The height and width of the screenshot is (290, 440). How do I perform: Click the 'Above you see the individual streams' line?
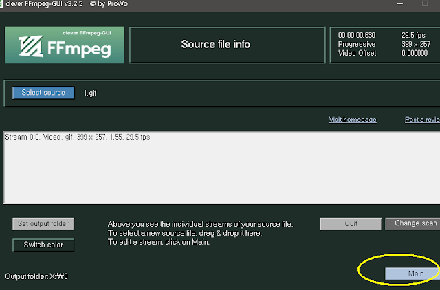[200, 224]
